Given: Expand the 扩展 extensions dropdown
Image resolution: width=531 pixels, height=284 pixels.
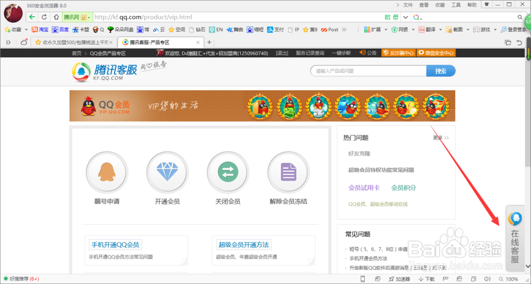Looking at the screenshot, I should [386, 30].
